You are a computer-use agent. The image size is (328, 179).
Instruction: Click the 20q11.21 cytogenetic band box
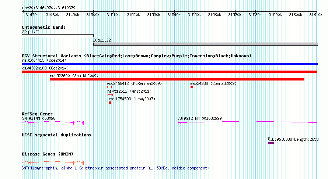click(x=58, y=36)
